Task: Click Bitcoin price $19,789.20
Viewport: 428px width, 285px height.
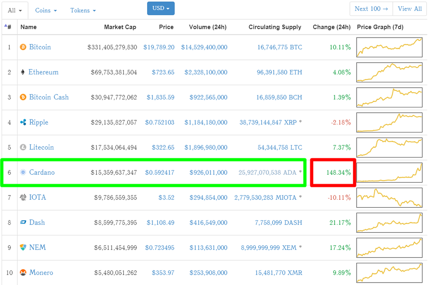Action: [x=159, y=47]
